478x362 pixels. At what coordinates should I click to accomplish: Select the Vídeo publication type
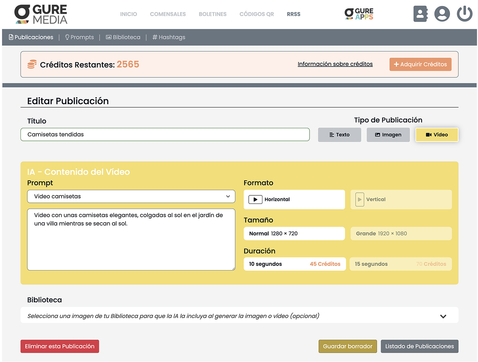[437, 135]
